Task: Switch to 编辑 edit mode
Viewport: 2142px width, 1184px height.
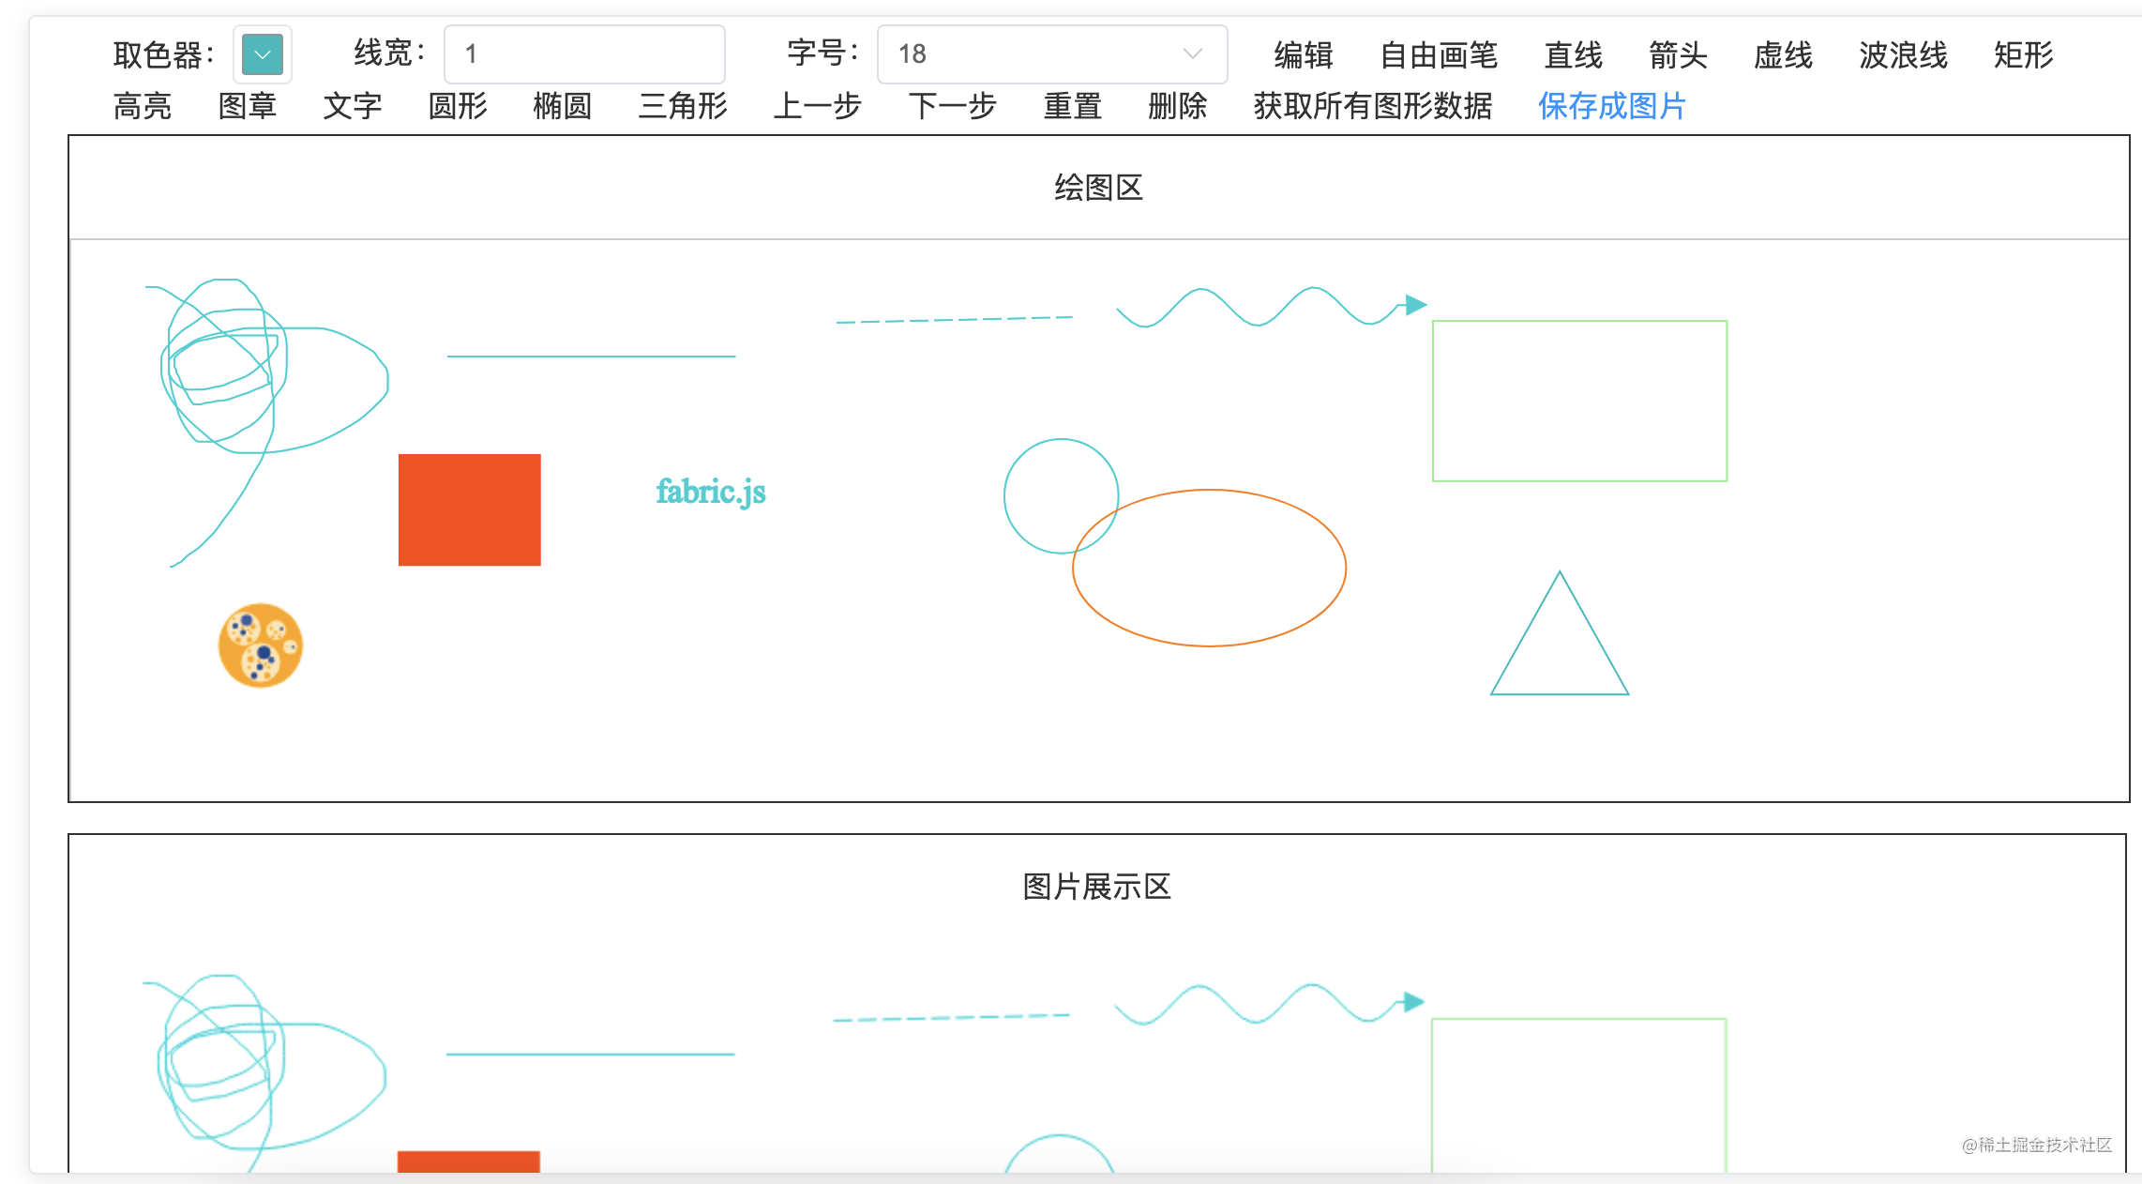Action: [x=1302, y=54]
